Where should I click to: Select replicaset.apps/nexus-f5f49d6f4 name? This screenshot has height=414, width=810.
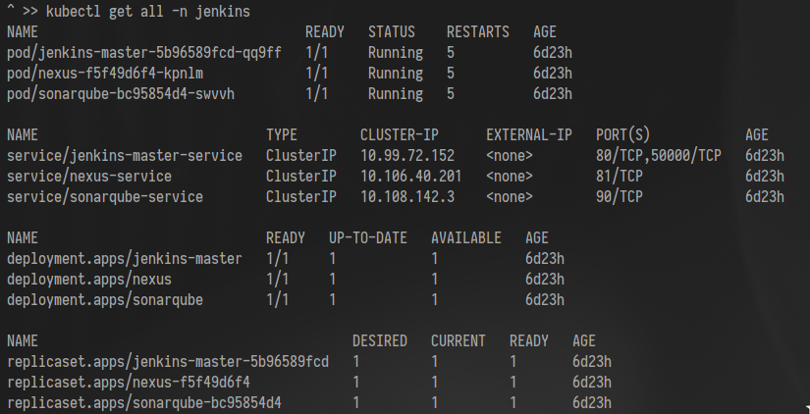pyautogui.click(x=129, y=383)
